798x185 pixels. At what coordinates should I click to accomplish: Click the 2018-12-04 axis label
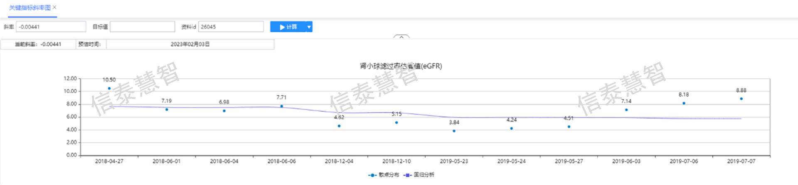339,161
